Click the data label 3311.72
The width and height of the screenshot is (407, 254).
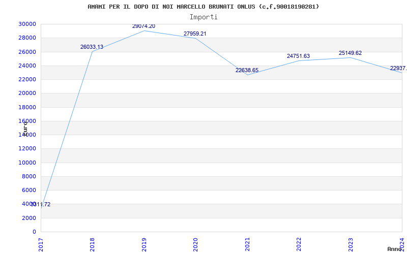tap(41, 205)
